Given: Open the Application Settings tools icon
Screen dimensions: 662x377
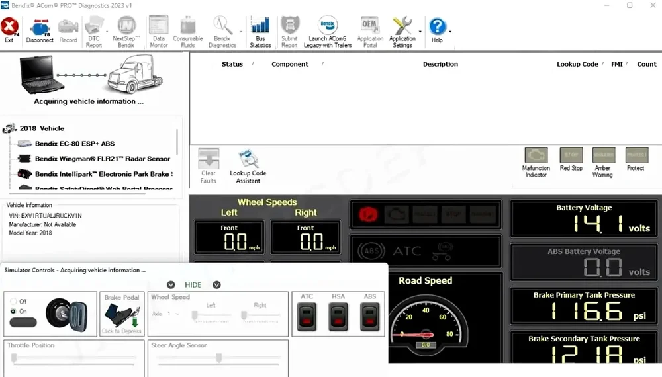Looking at the screenshot, I should point(402,28).
